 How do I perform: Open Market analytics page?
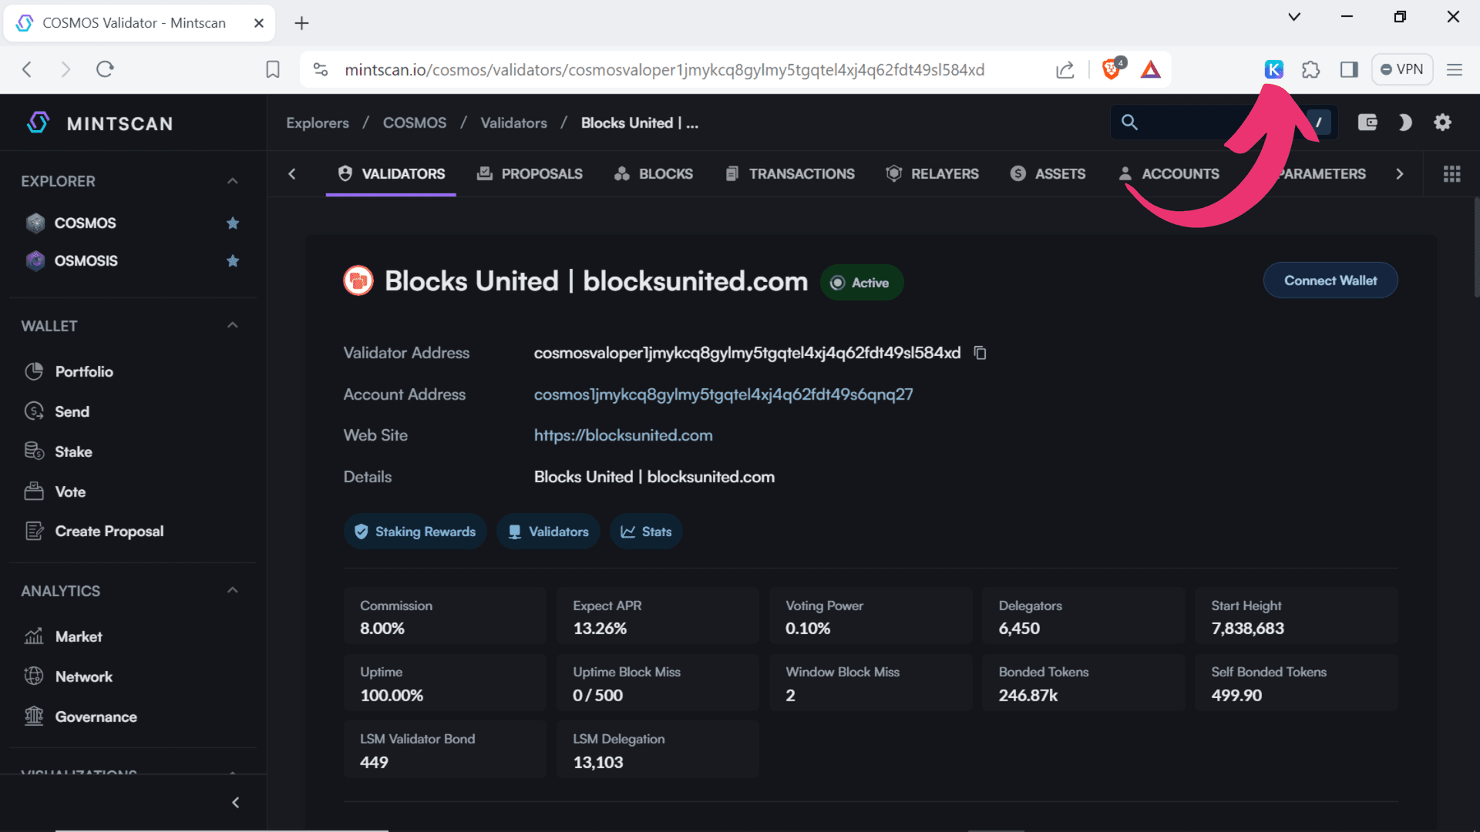coord(78,637)
